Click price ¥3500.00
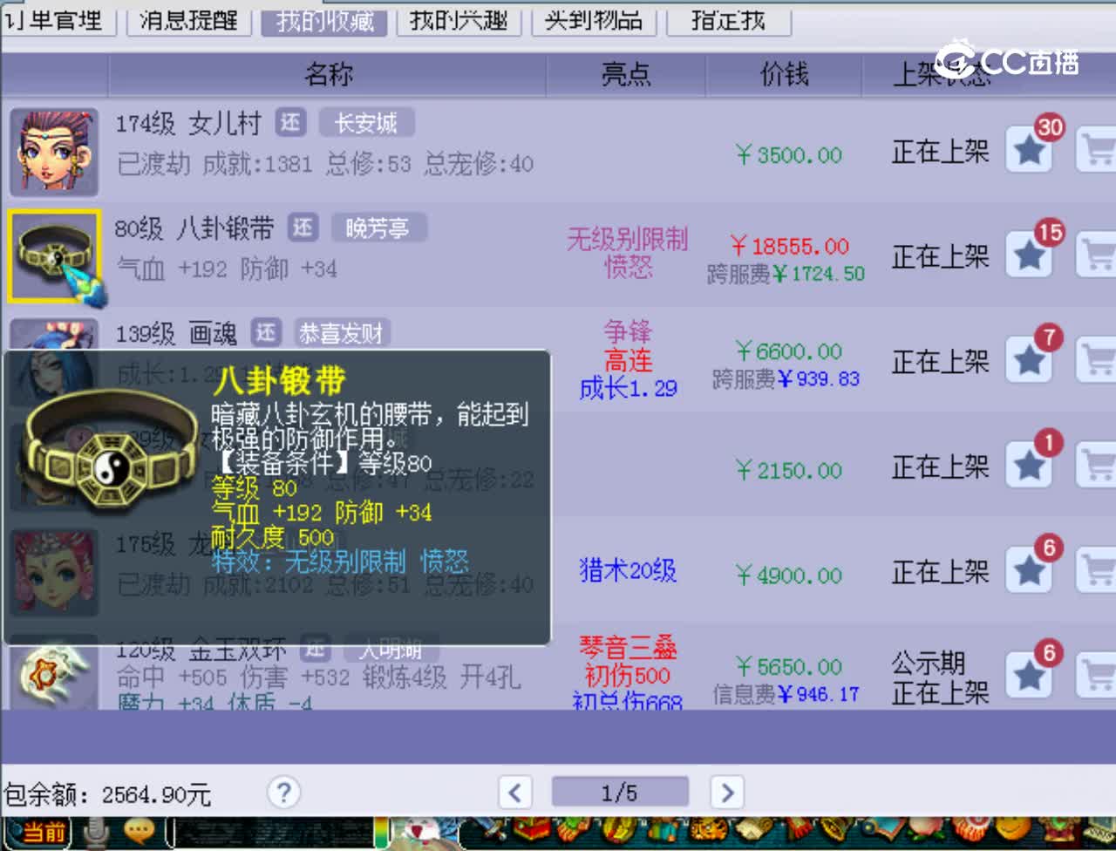Screen dimensions: 1116x851 789,155
